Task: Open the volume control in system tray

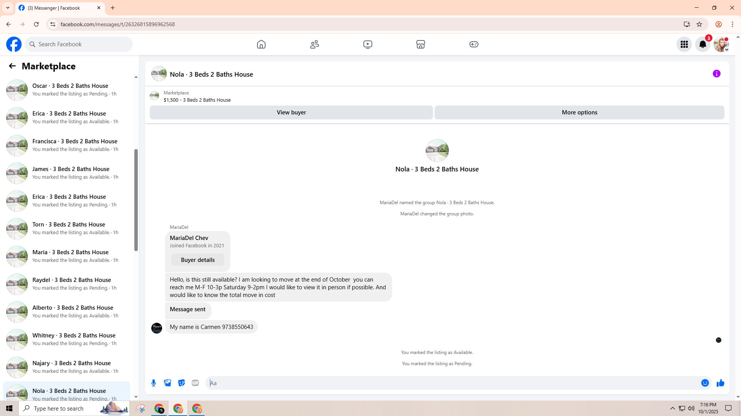Action: pos(691,408)
